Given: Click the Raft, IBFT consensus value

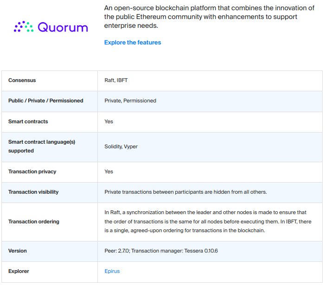Looking at the screenshot, I should click(x=116, y=81).
